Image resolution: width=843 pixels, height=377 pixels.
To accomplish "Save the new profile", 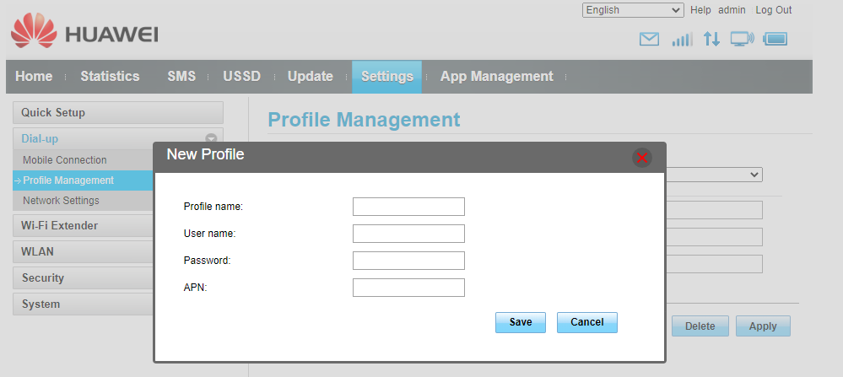I will click(521, 322).
